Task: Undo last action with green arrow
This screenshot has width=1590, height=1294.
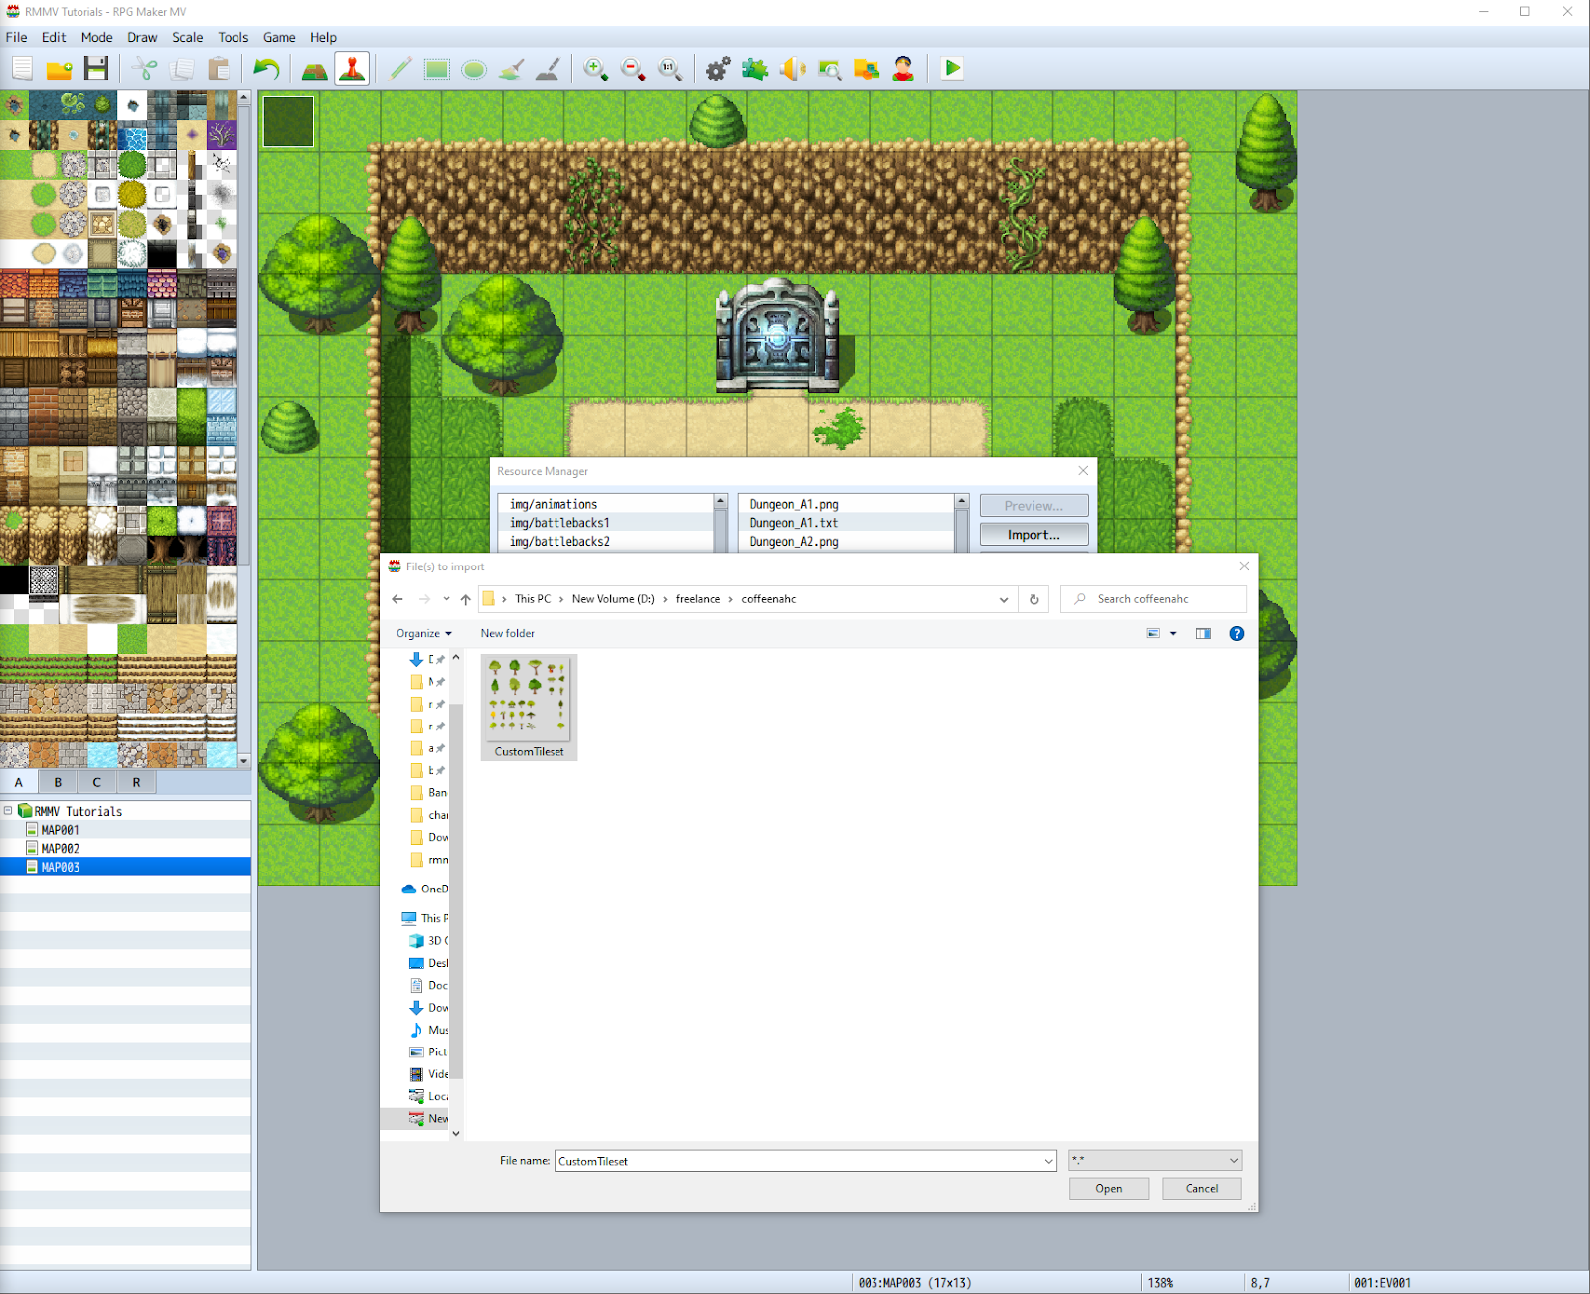Action: click(x=266, y=69)
